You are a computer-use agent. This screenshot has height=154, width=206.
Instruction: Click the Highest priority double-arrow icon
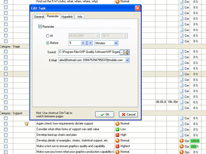(x=117, y=146)
